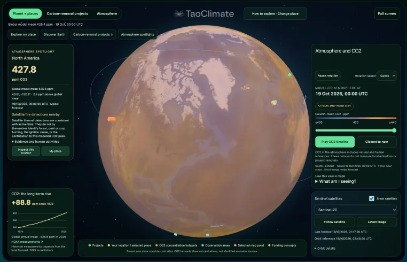Click the Satellite fire detections nearby heading
Screen dimensions: 407x262
click(x=36, y=114)
